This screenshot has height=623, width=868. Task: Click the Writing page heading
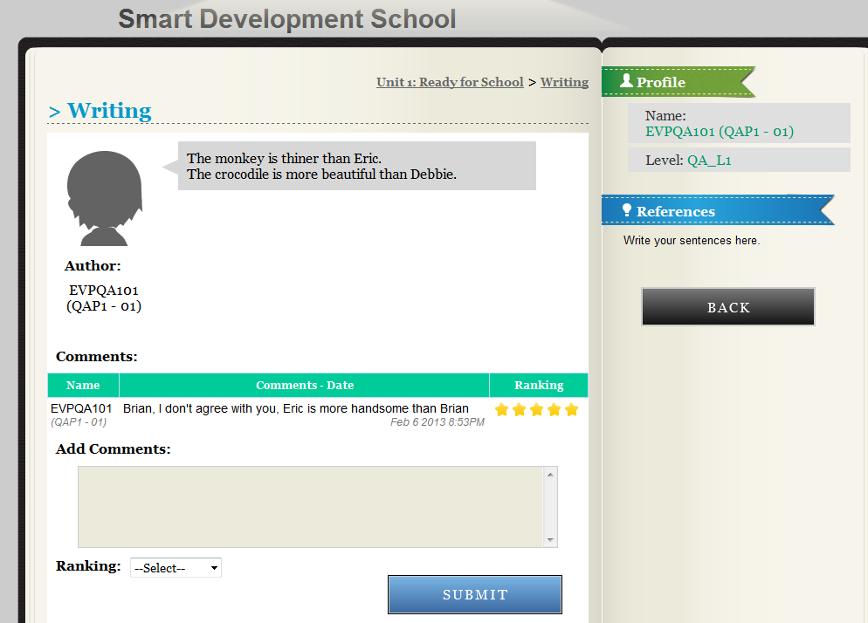pyautogui.click(x=109, y=111)
